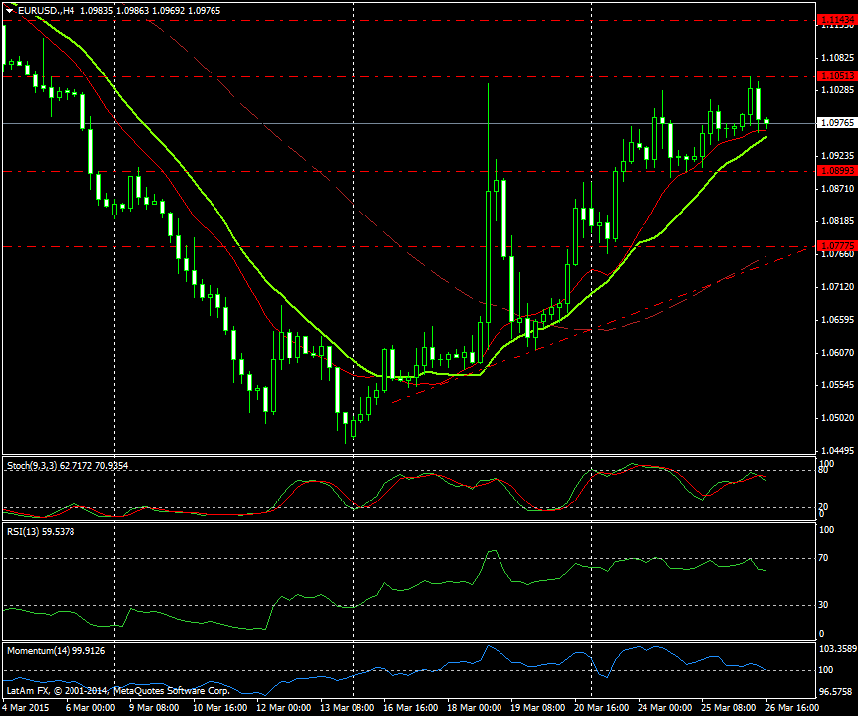Click the 26 Mar 16:00 time label
The image size is (858, 716).
pyautogui.click(x=790, y=708)
